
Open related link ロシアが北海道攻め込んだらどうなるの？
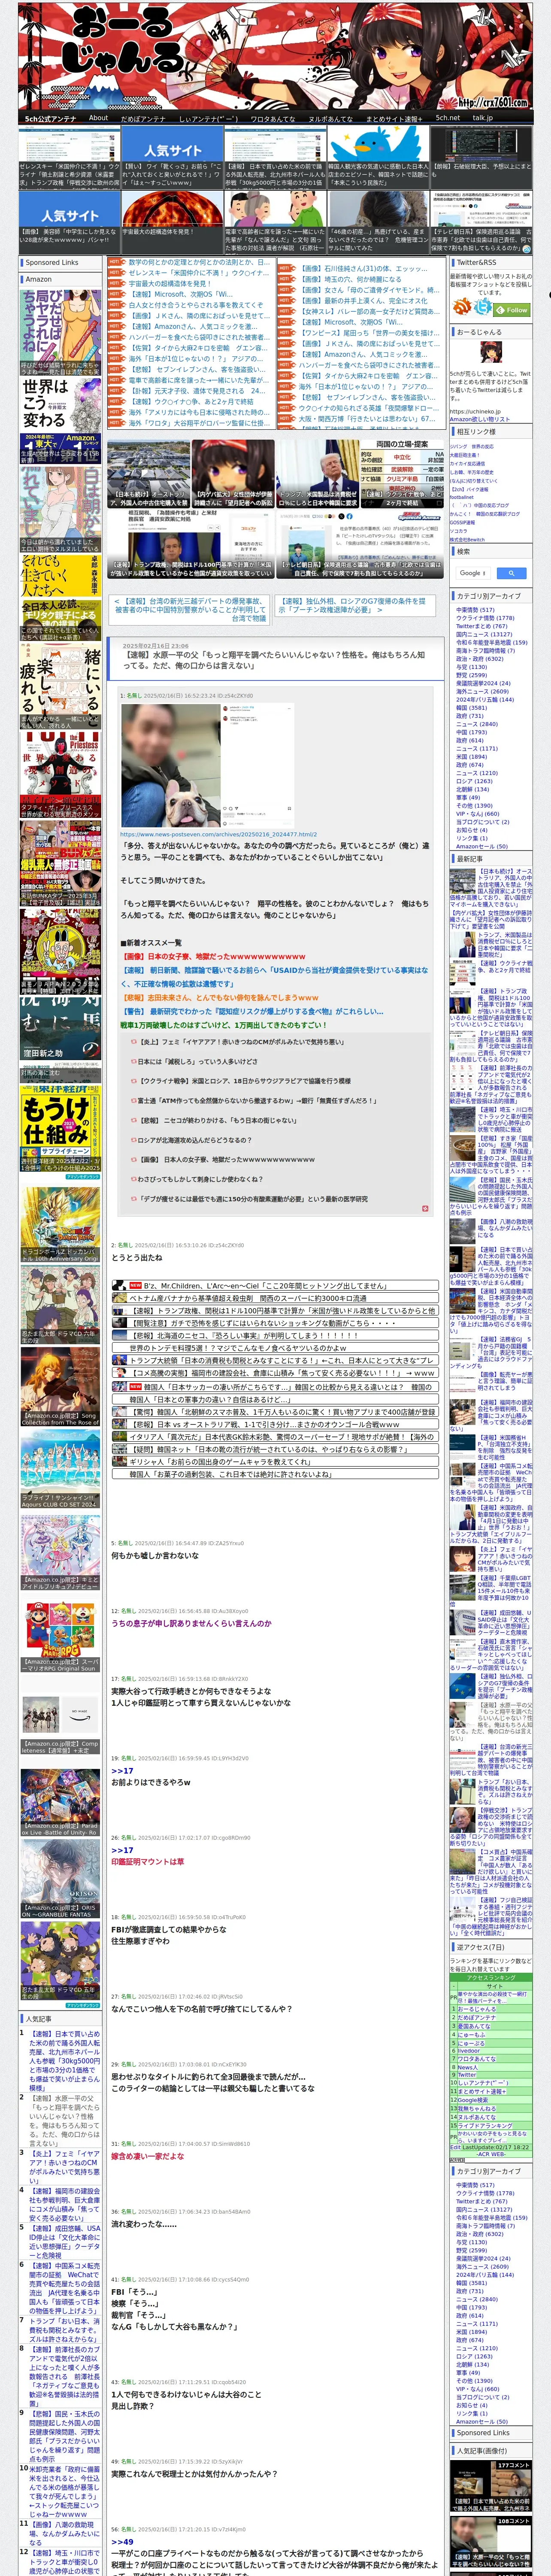click(194, 1139)
